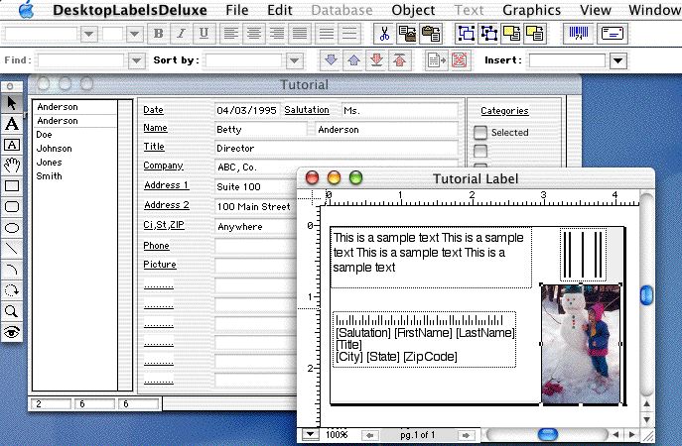
Task: Move the vertical scrollbar thumb in Tutorial Label
Action: tap(647, 295)
